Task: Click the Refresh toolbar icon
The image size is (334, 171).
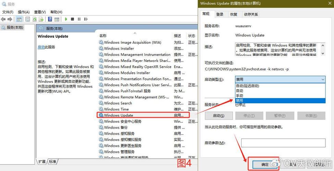Action: coord(35,19)
